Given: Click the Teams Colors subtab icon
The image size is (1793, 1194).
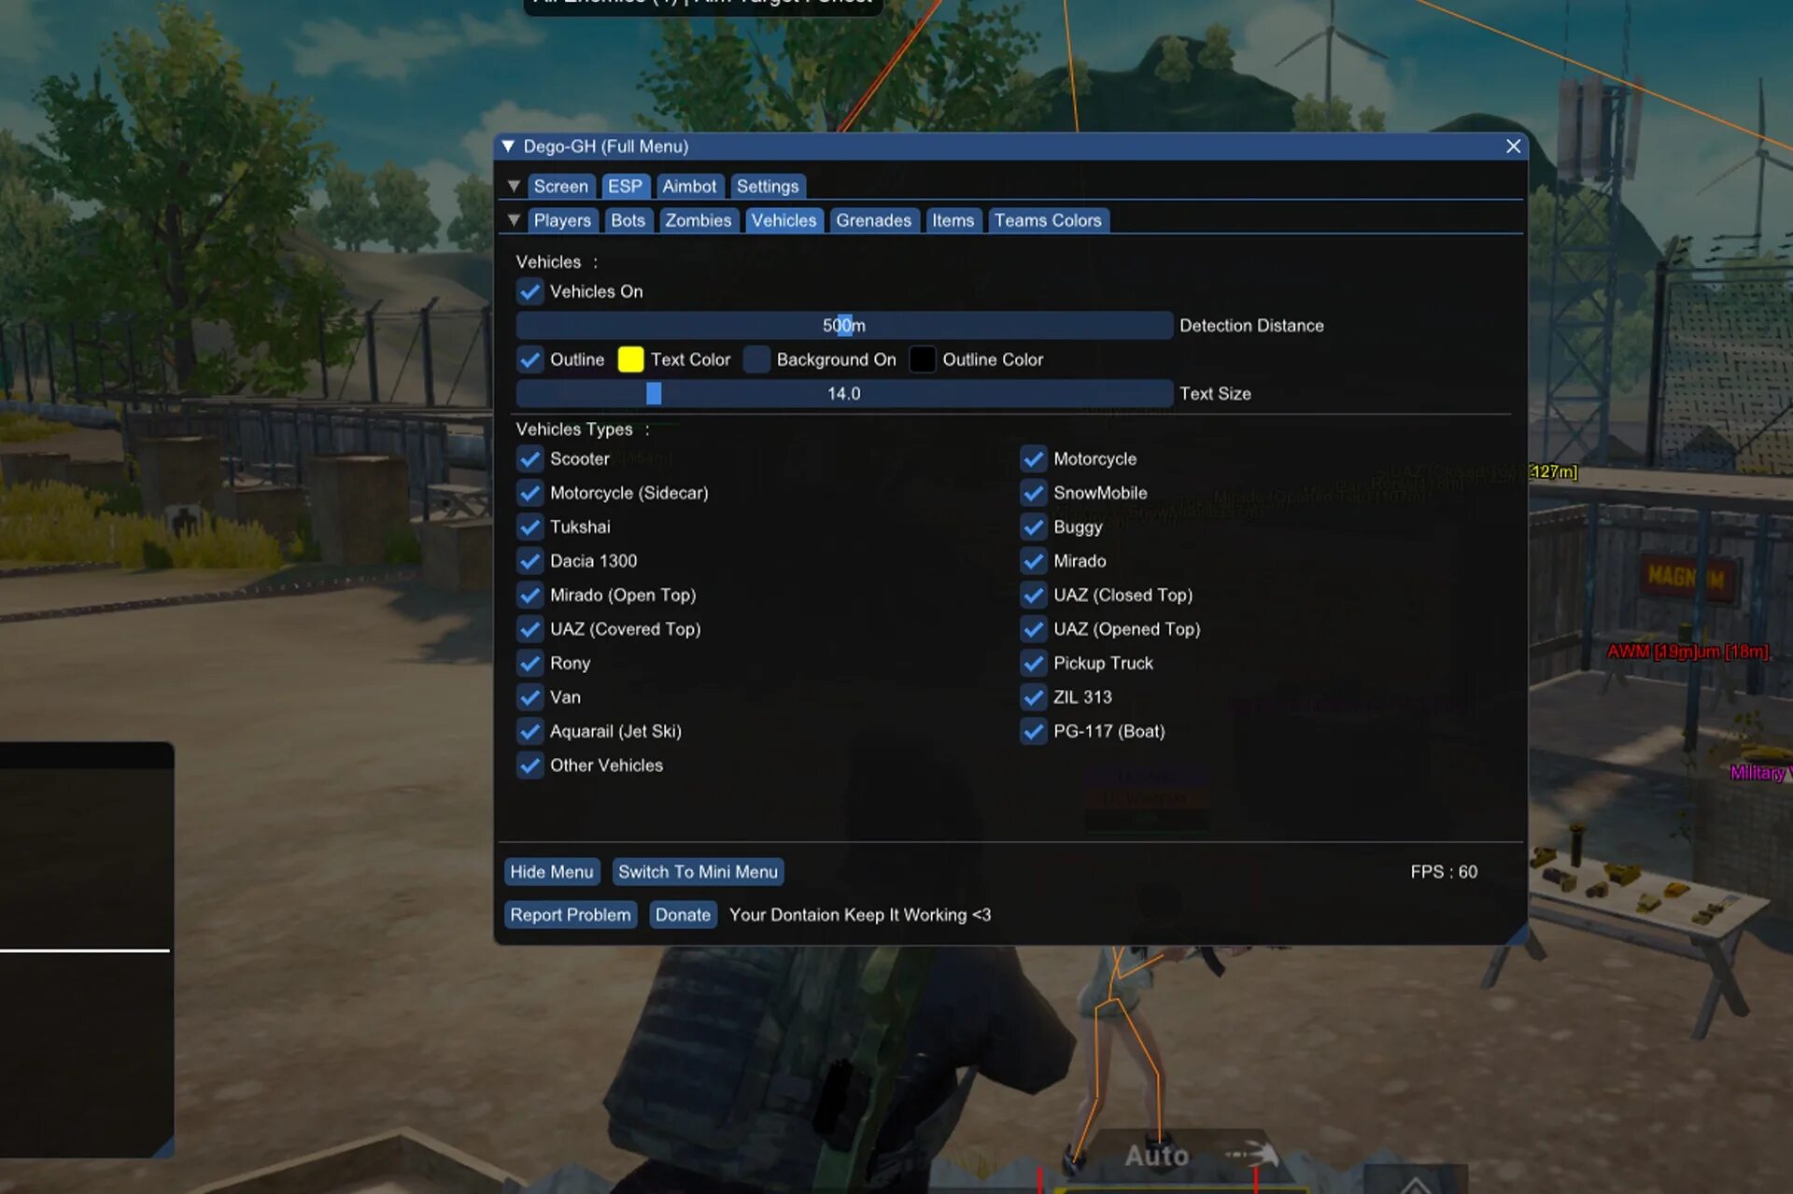Looking at the screenshot, I should (1048, 220).
